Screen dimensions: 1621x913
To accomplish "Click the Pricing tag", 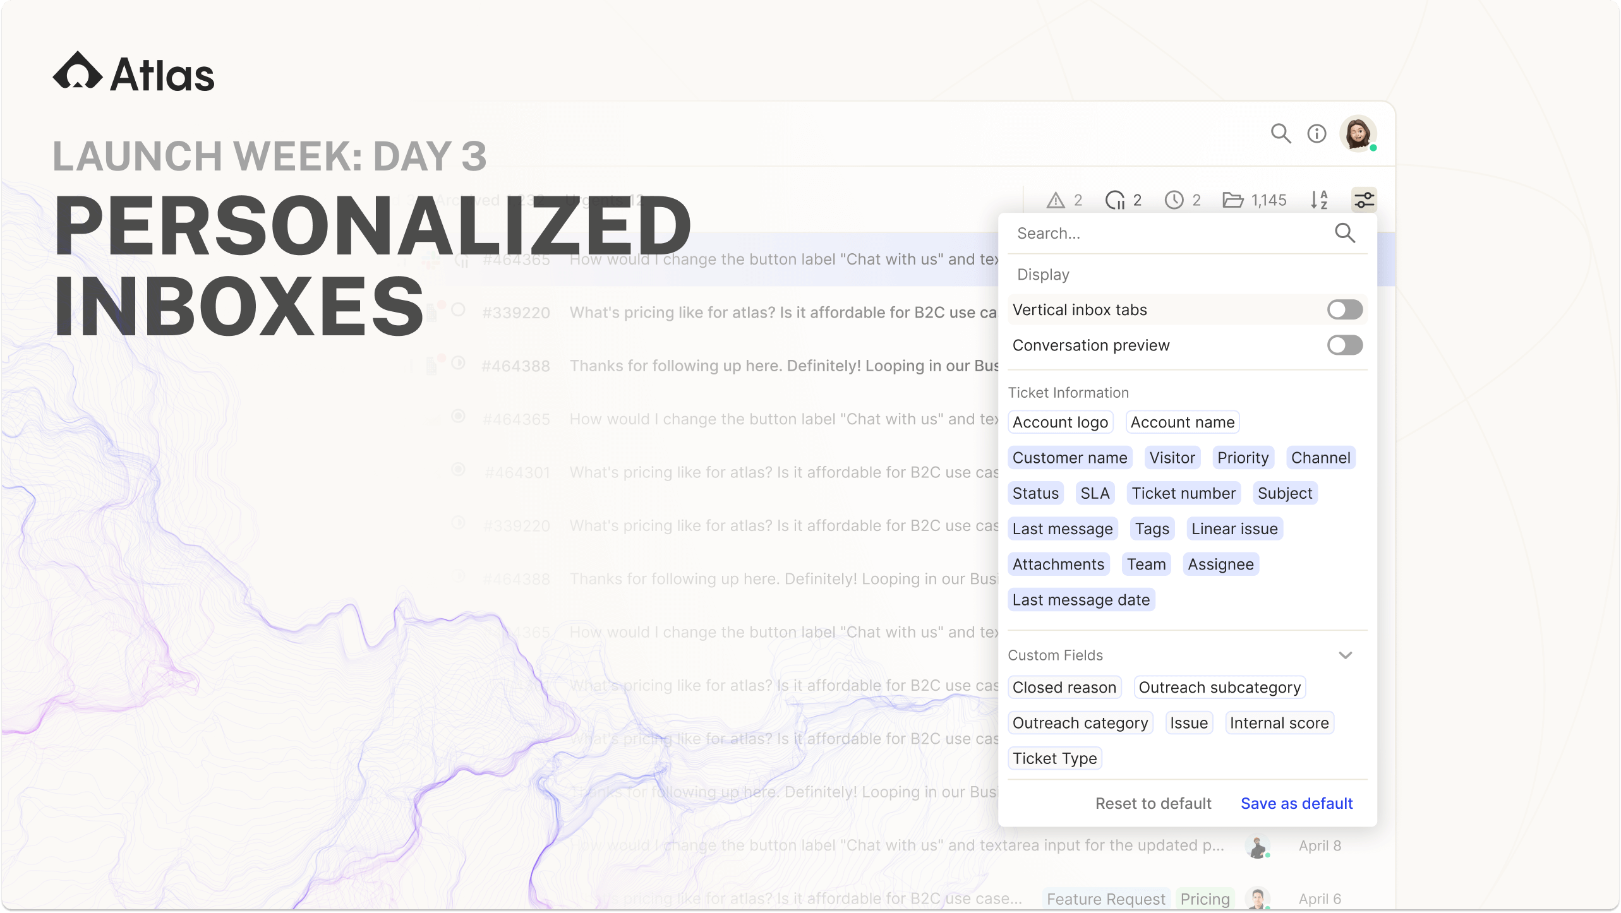I will tap(1205, 898).
